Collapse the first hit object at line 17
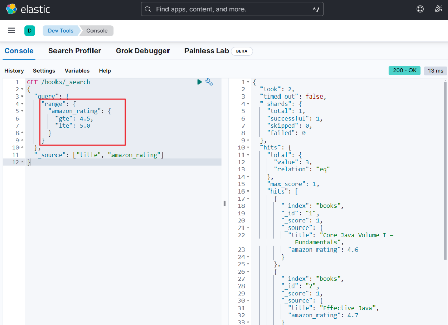The image size is (448, 325). pyautogui.click(x=248, y=199)
